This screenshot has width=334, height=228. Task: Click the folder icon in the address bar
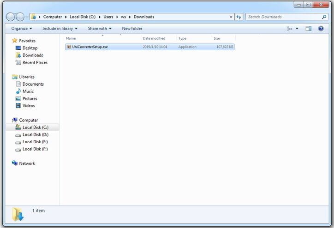pyautogui.click(x=33, y=17)
